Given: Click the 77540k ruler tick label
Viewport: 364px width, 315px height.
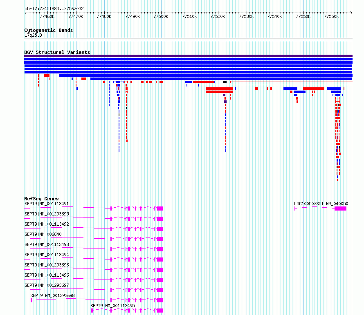Looking at the screenshot, I should 274,16.
